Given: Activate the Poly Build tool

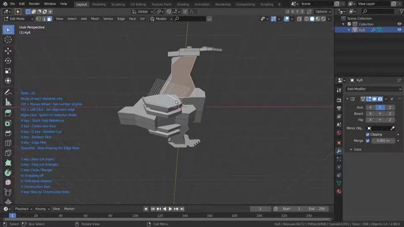Looking at the screenshot, I should pos(8,163).
